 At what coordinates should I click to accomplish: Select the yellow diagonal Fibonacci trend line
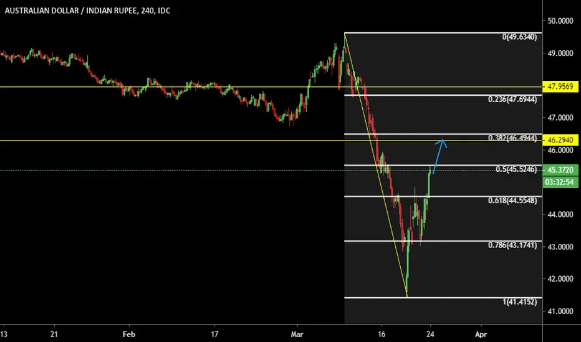pos(376,165)
